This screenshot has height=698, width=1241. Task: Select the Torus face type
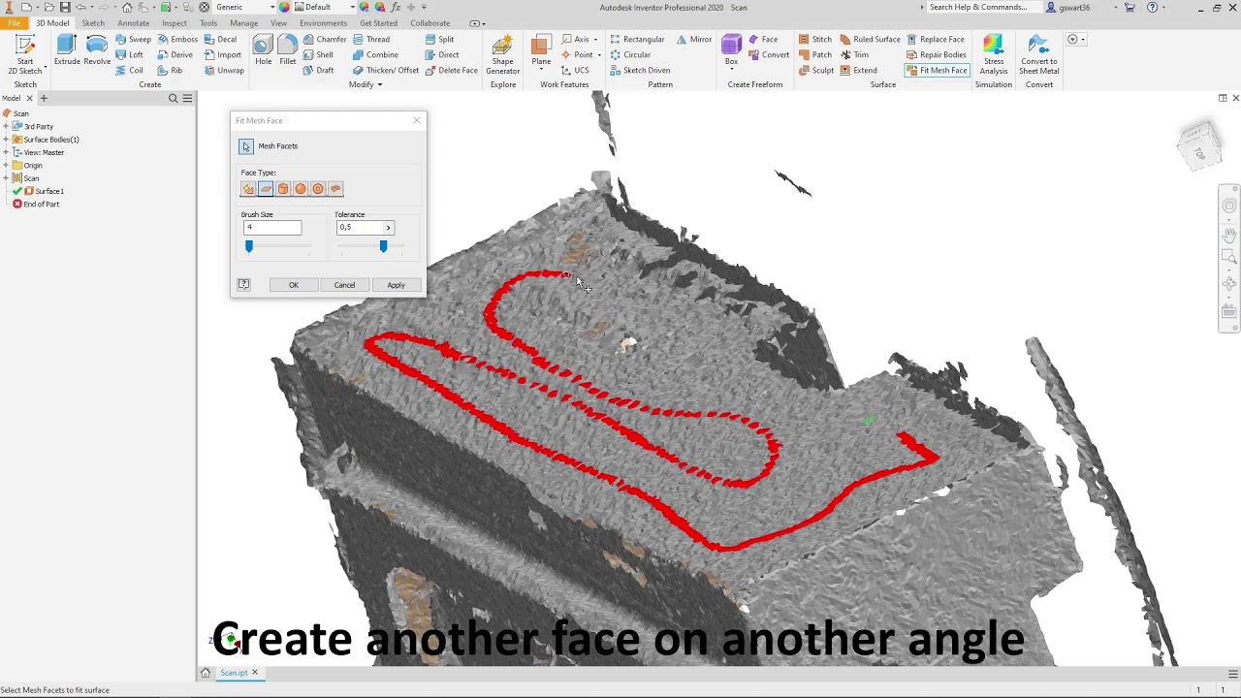pyautogui.click(x=318, y=189)
